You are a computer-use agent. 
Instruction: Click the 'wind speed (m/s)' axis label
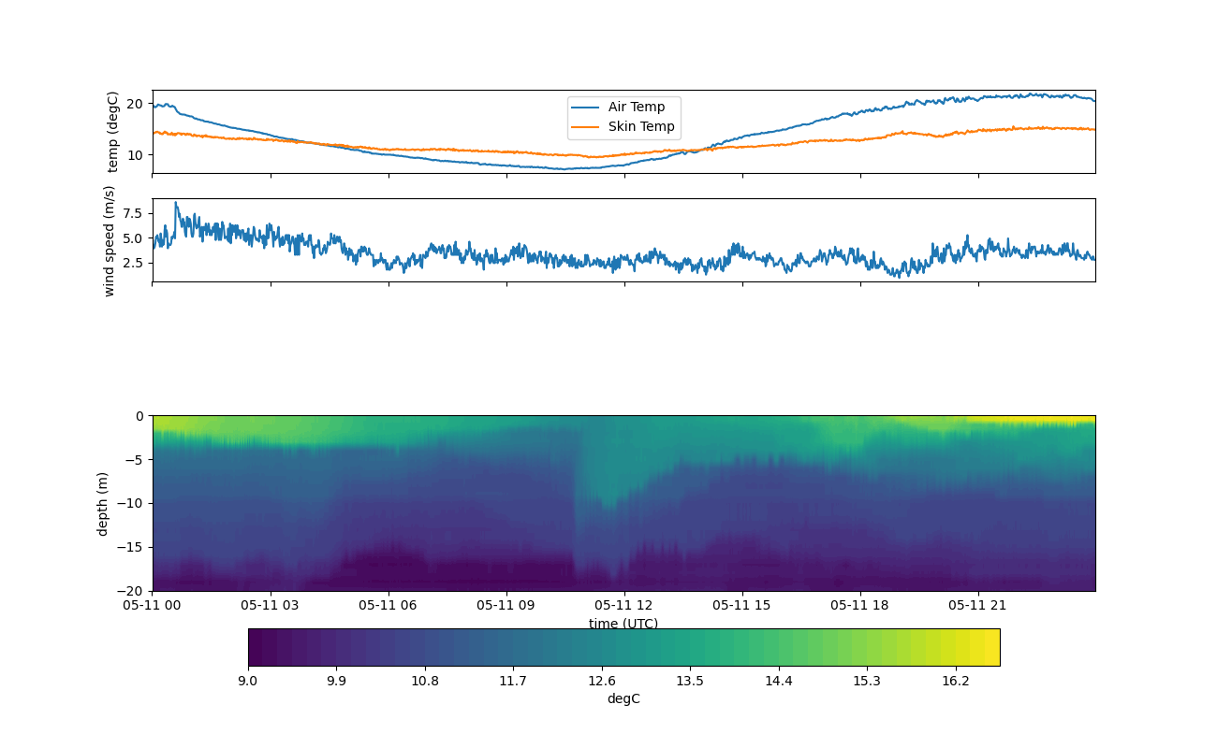tap(110, 240)
